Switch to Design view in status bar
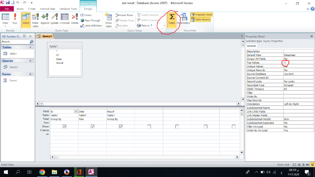315x177 pixels. [x=312, y=164]
